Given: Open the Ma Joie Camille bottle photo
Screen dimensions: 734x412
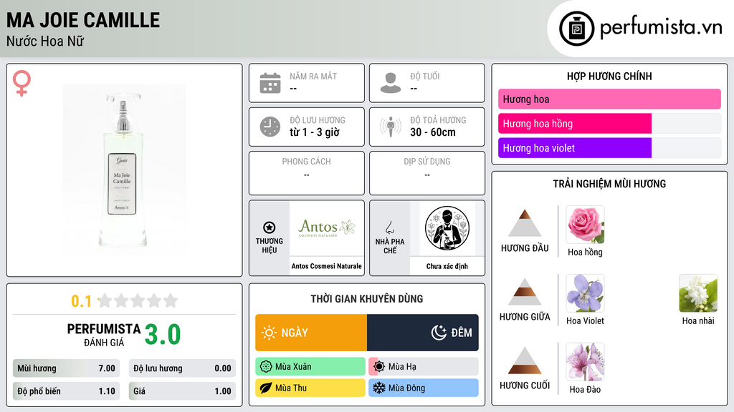Looking at the screenshot, I should coord(124,170).
